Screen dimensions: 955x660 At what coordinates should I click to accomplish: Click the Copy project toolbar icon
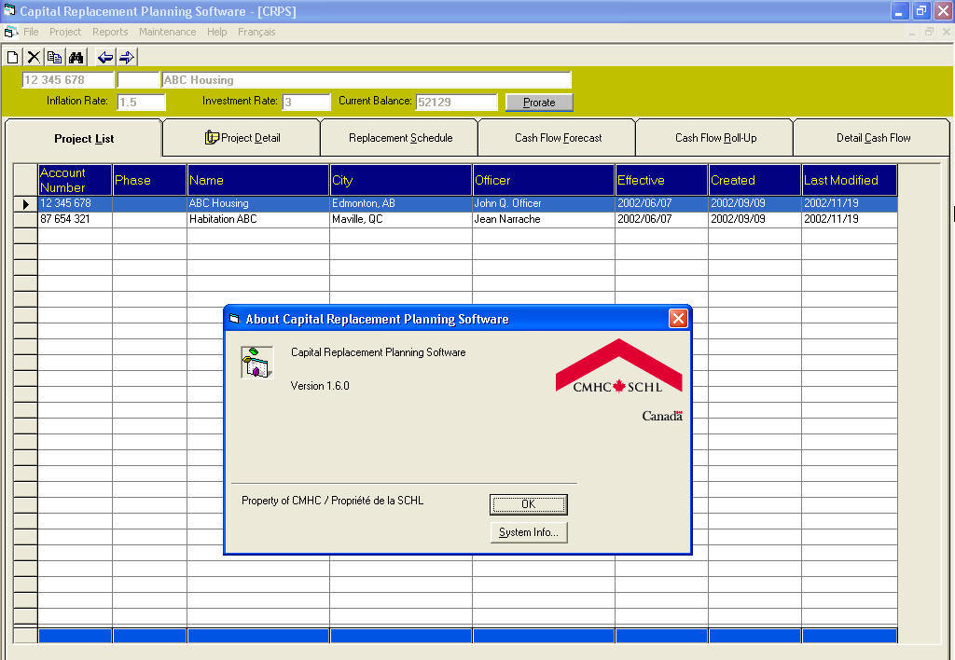(54, 57)
